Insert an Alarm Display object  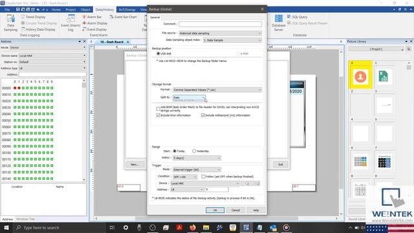[x=95, y=23]
